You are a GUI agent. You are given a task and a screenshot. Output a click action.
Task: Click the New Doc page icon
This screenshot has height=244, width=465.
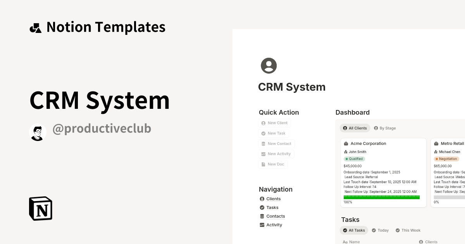263,164
